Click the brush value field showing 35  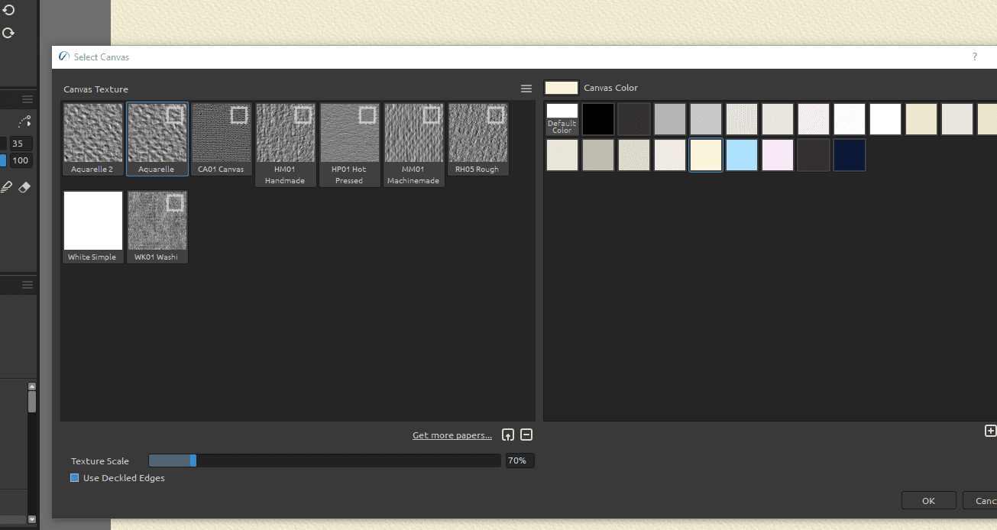pyautogui.click(x=20, y=144)
